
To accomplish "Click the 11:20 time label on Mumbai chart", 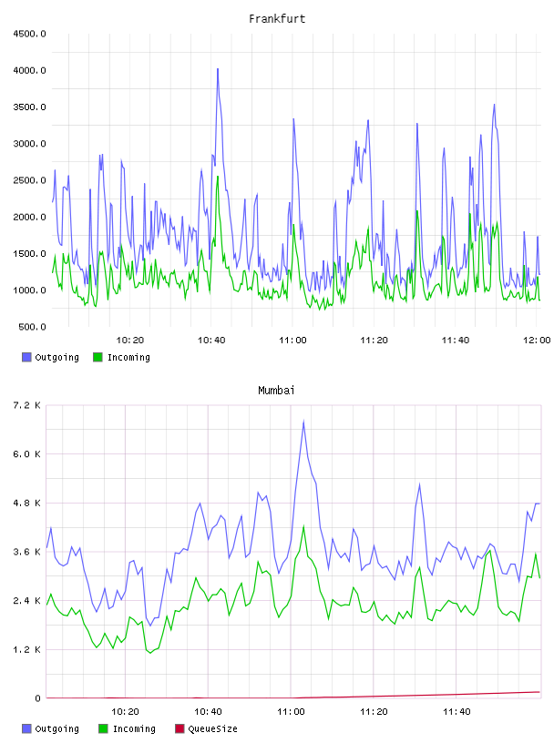I will [374, 712].
